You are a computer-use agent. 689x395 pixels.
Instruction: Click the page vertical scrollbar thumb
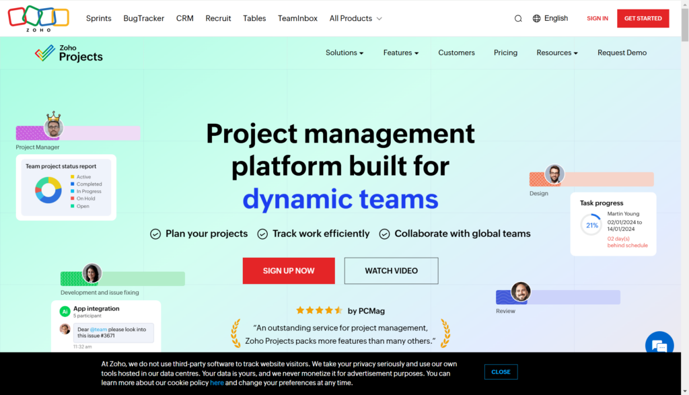(x=685, y=25)
